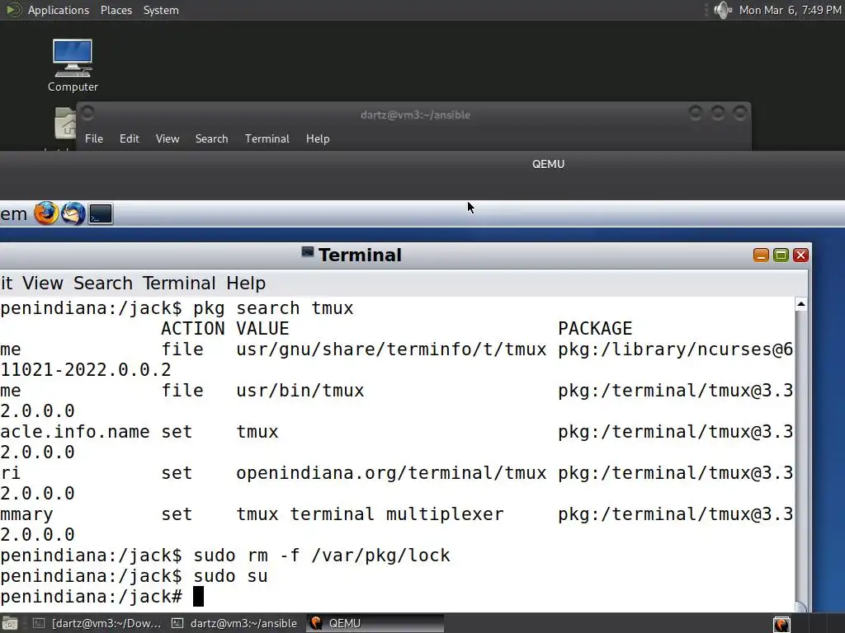Open View menu in guest Terminal window
The height and width of the screenshot is (633, 845).
click(43, 284)
